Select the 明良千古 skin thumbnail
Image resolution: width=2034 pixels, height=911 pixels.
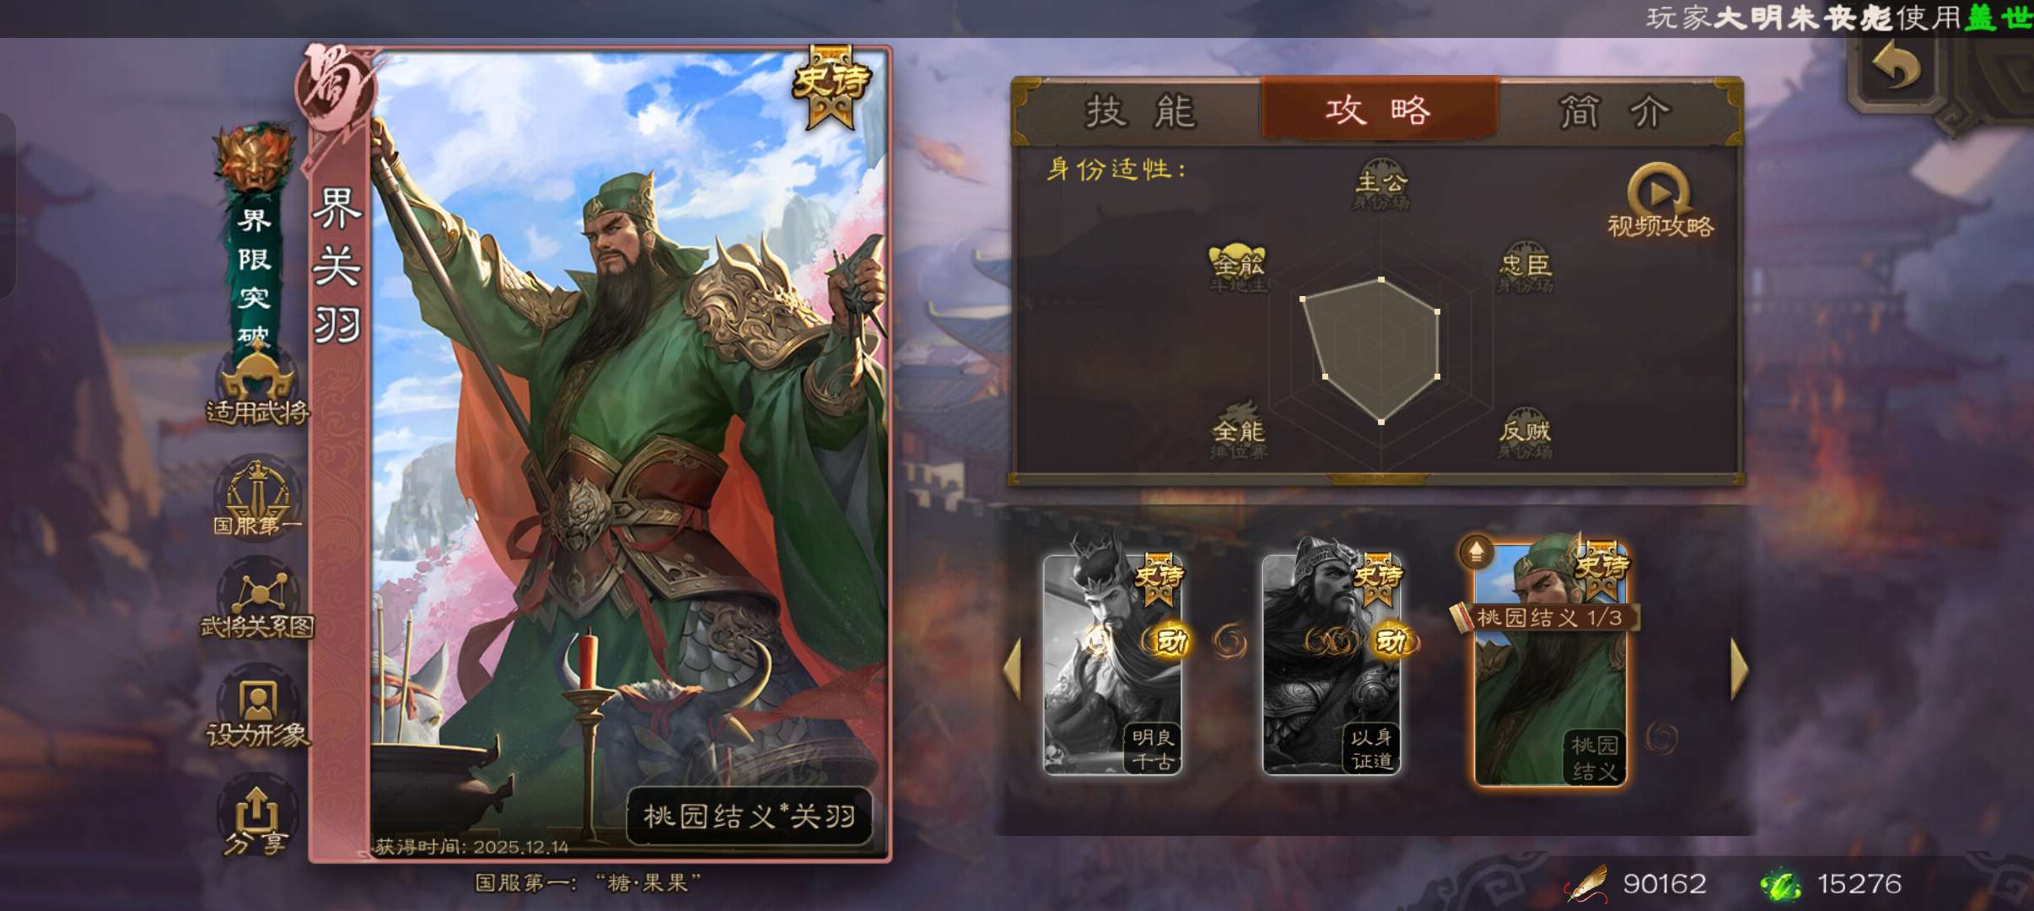click(1113, 663)
